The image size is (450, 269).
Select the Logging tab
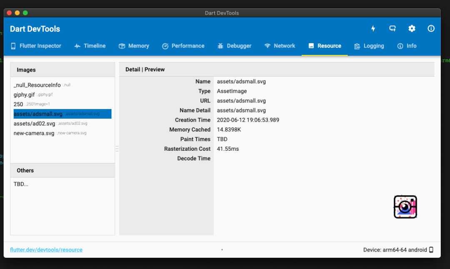(369, 46)
